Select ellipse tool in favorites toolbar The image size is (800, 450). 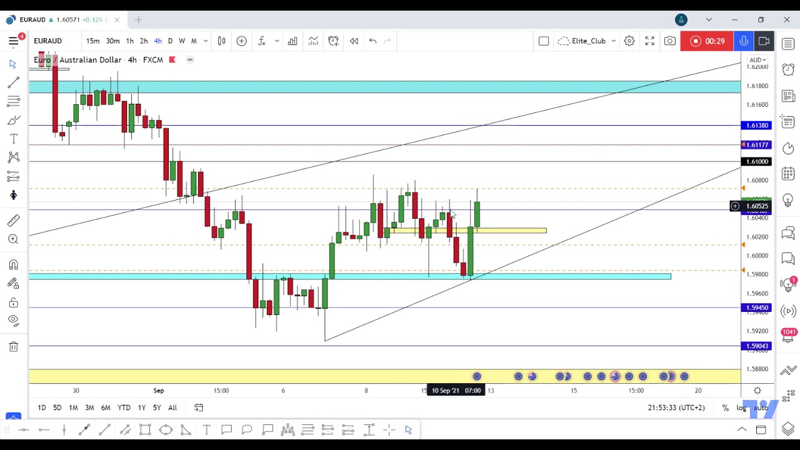point(166,429)
